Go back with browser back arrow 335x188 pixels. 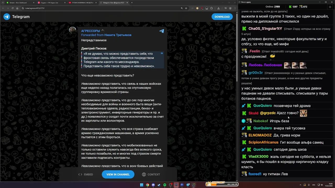pos(3,8)
